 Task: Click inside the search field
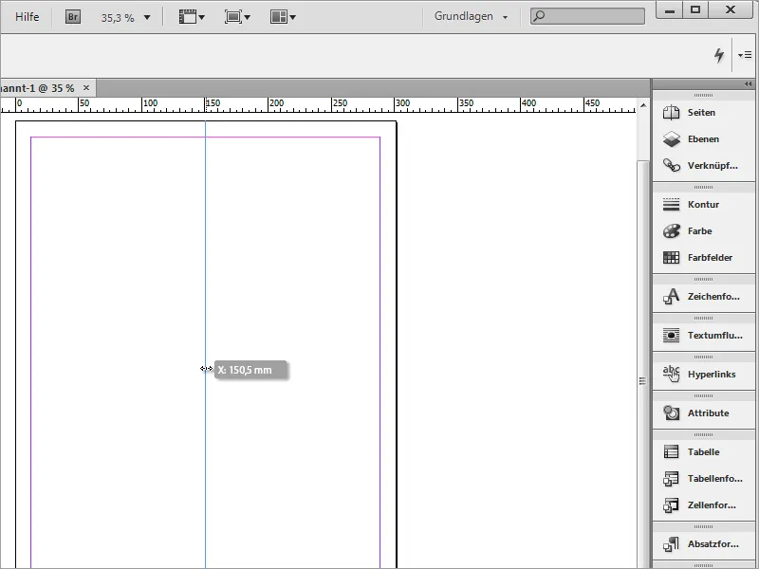pyautogui.click(x=588, y=15)
